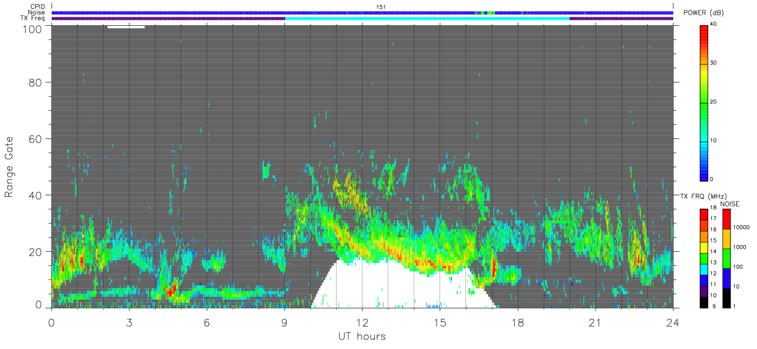
Task: Click the CPID value 151
Action: coord(381,7)
